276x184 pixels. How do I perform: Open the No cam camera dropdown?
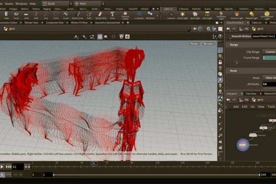click(208, 44)
